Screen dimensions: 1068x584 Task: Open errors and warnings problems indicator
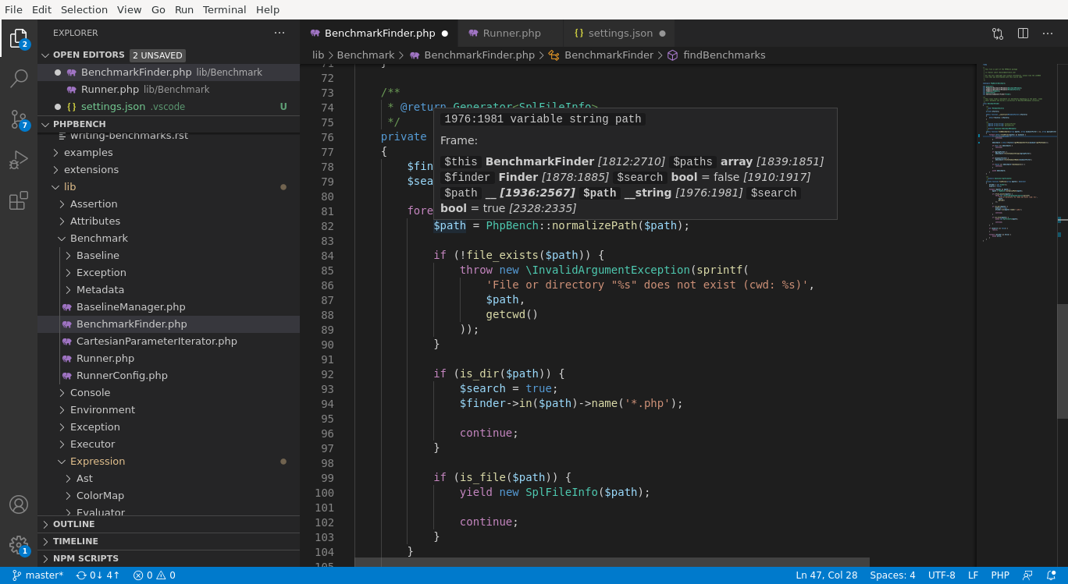pyautogui.click(x=154, y=575)
